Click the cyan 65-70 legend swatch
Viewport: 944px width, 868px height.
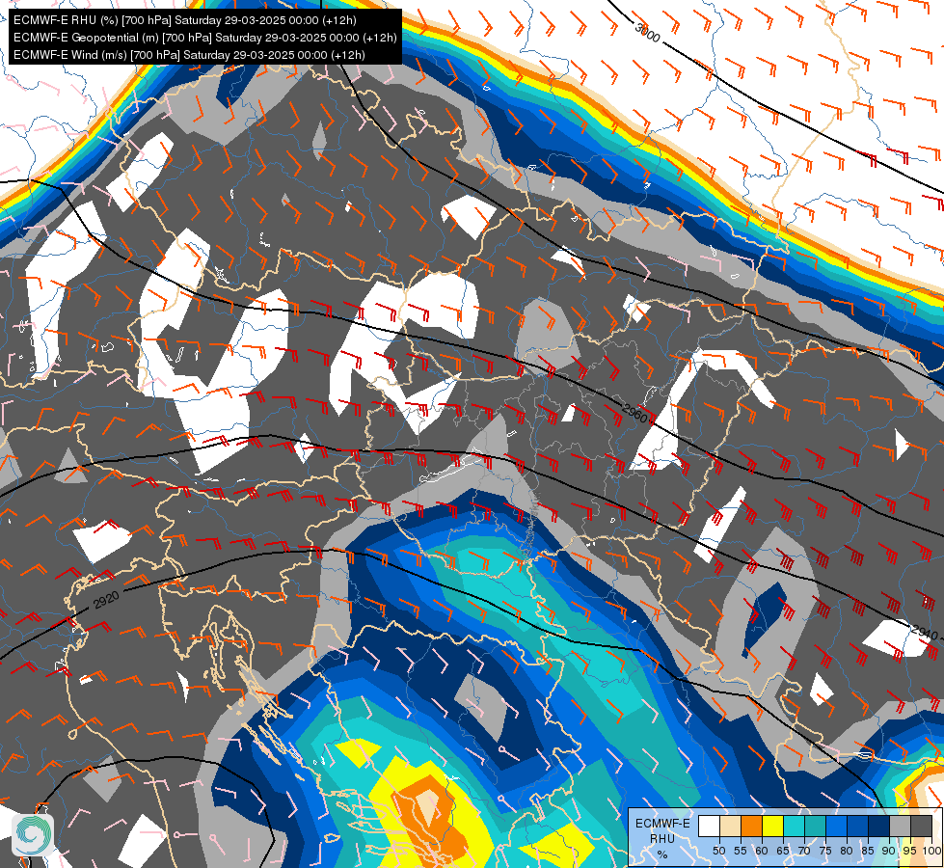793,826
